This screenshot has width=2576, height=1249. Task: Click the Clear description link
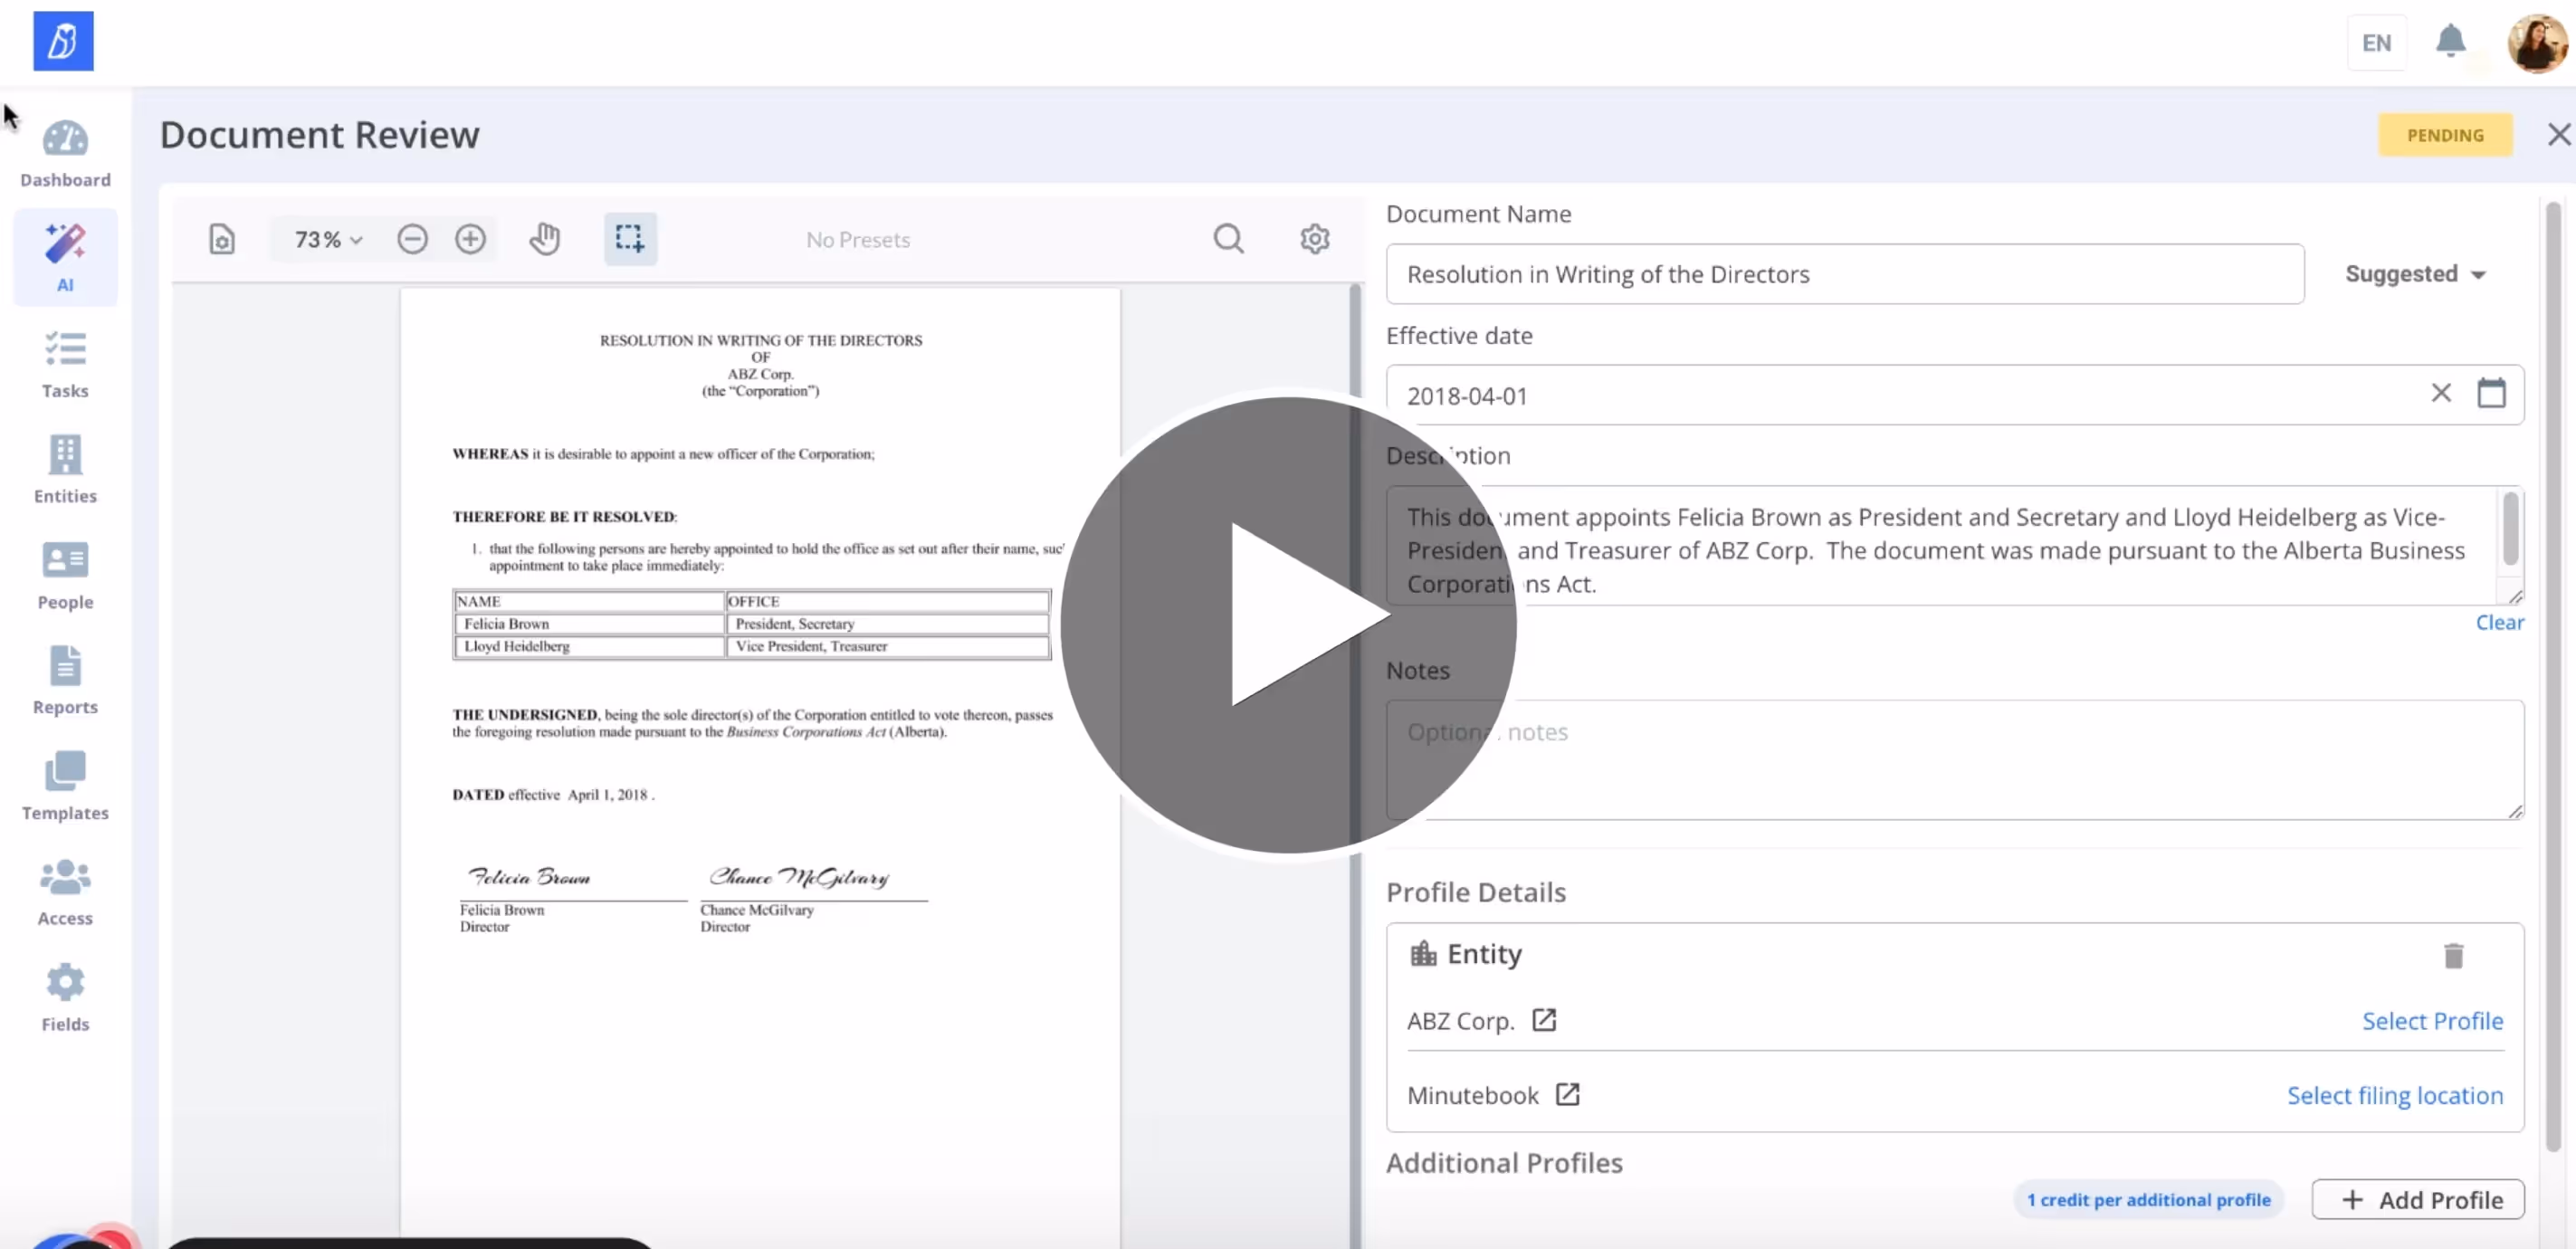[x=2499, y=622]
